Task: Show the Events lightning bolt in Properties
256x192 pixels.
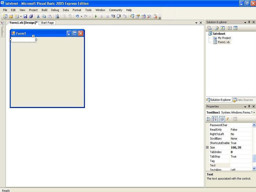Action: pos(227,119)
